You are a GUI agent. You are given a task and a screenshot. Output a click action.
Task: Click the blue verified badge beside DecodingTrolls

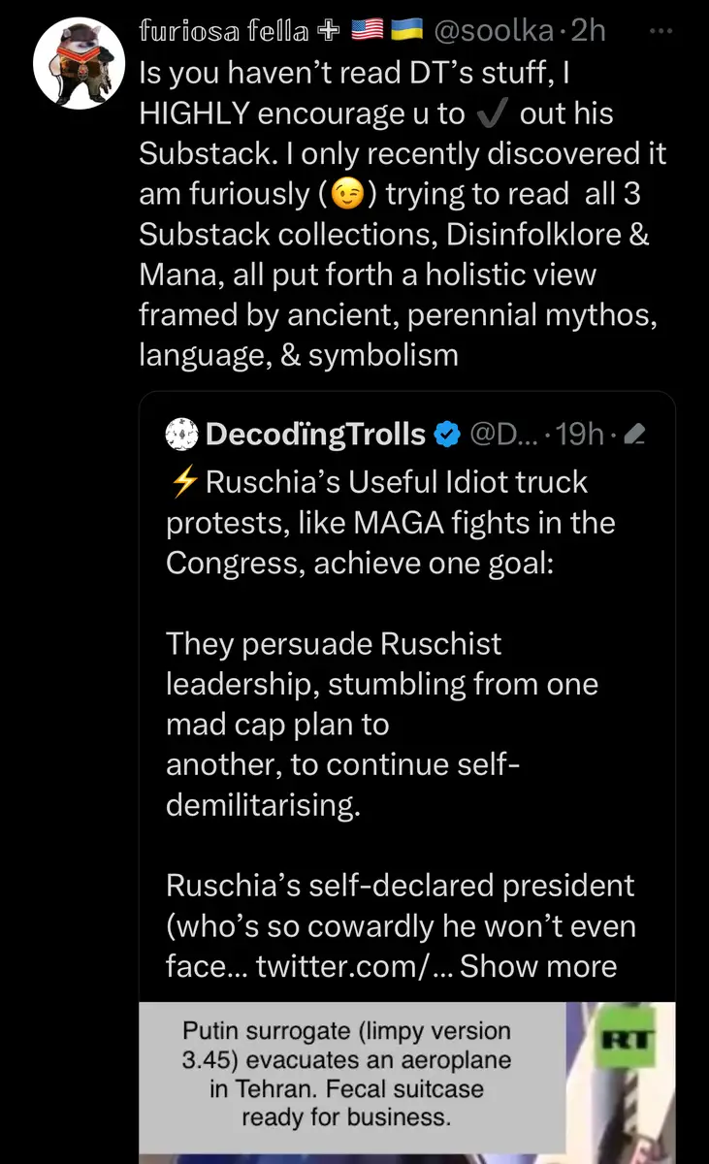445,435
